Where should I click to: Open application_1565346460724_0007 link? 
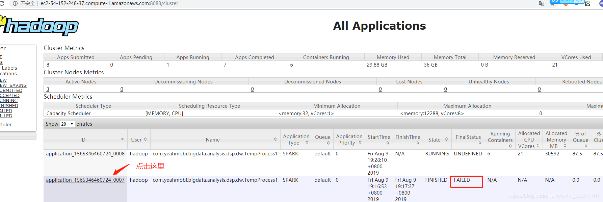coord(85,180)
